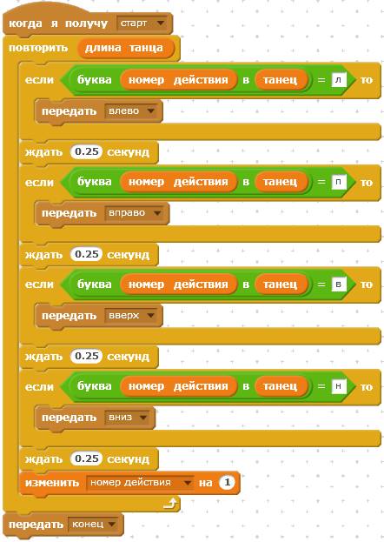The width and height of the screenshot is (384, 542).
Task: Click the change-by value 1 field
Action: coord(227,483)
